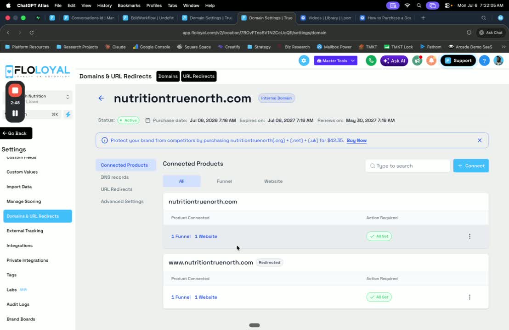Open Manage Scoring settings

pyautogui.click(x=24, y=201)
